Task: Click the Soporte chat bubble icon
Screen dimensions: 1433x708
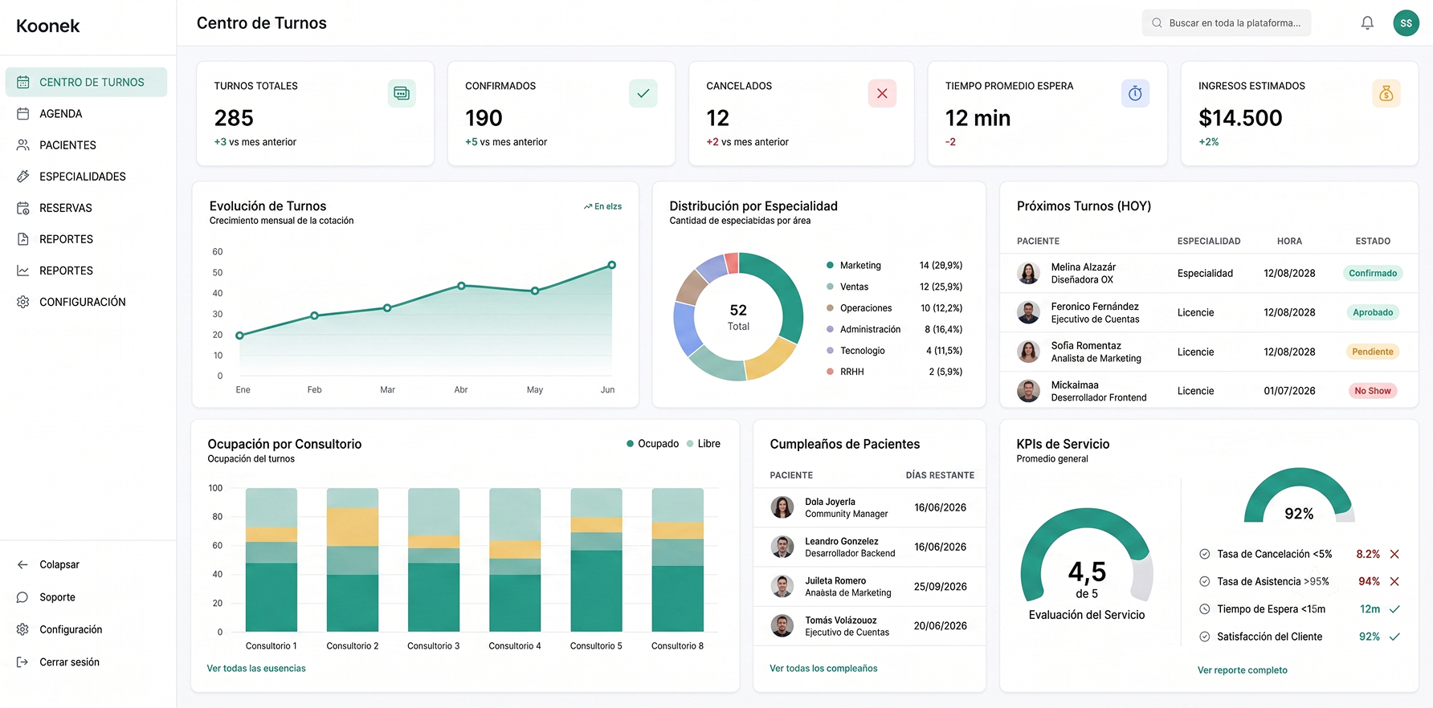Action: 22,597
